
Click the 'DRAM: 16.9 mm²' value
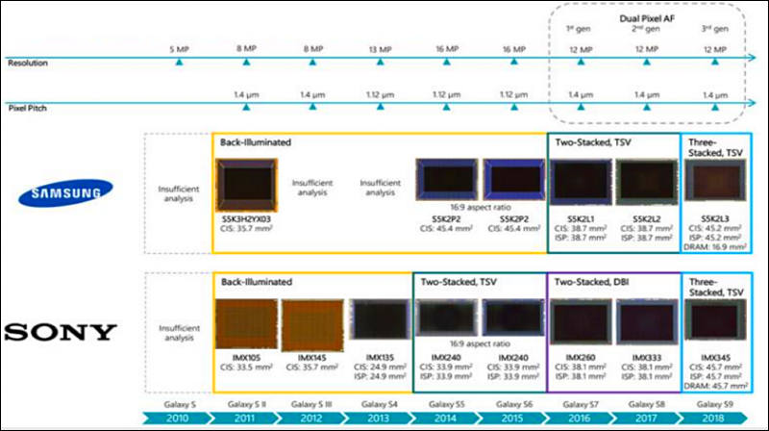coord(715,247)
